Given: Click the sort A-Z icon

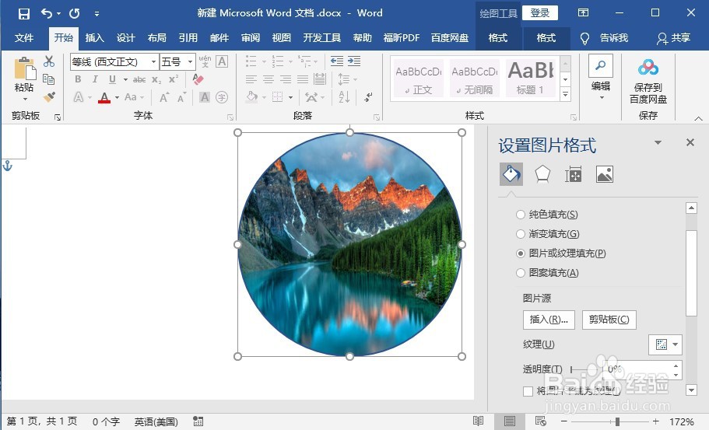Looking at the screenshot, I should [x=344, y=97].
